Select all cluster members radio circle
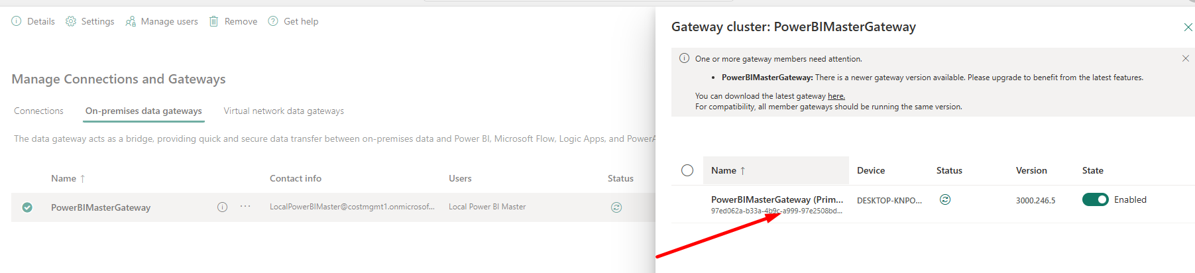 pyautogui.click(x=687, y=170)
